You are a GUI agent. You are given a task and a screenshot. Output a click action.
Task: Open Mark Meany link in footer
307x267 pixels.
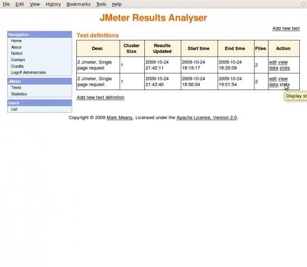tap(119, 117)
